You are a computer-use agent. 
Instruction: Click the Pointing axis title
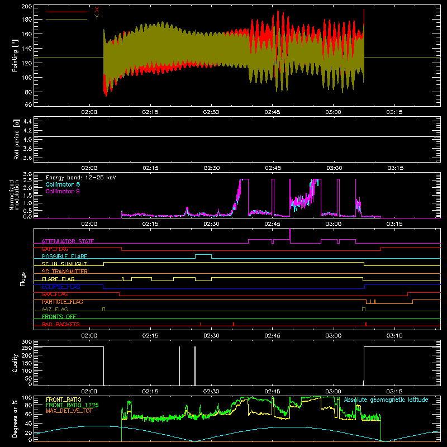click(x=15, y=55)
